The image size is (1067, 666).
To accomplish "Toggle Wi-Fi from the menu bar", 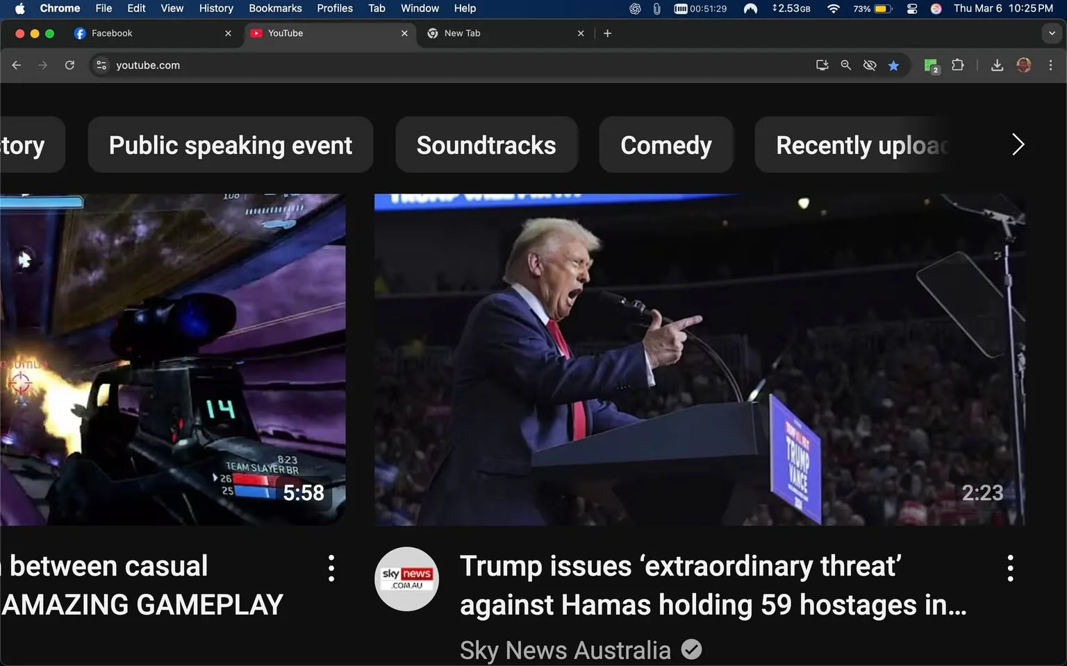I will point(833,9).
